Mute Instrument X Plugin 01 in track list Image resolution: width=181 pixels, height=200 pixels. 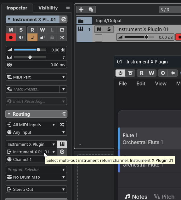pos(99,29)
